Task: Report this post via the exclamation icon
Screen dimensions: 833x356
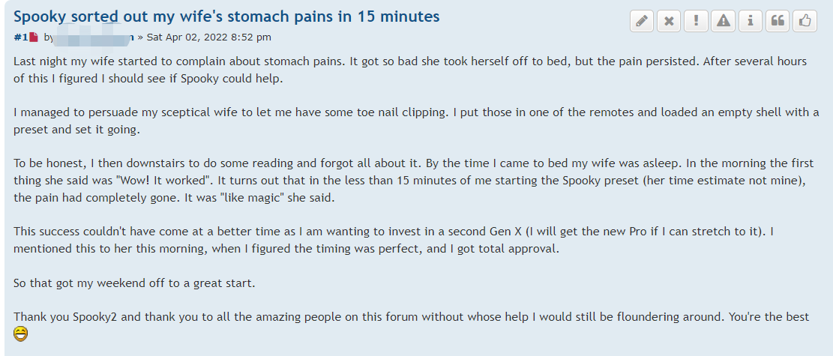Action: [x=696, y=21]
